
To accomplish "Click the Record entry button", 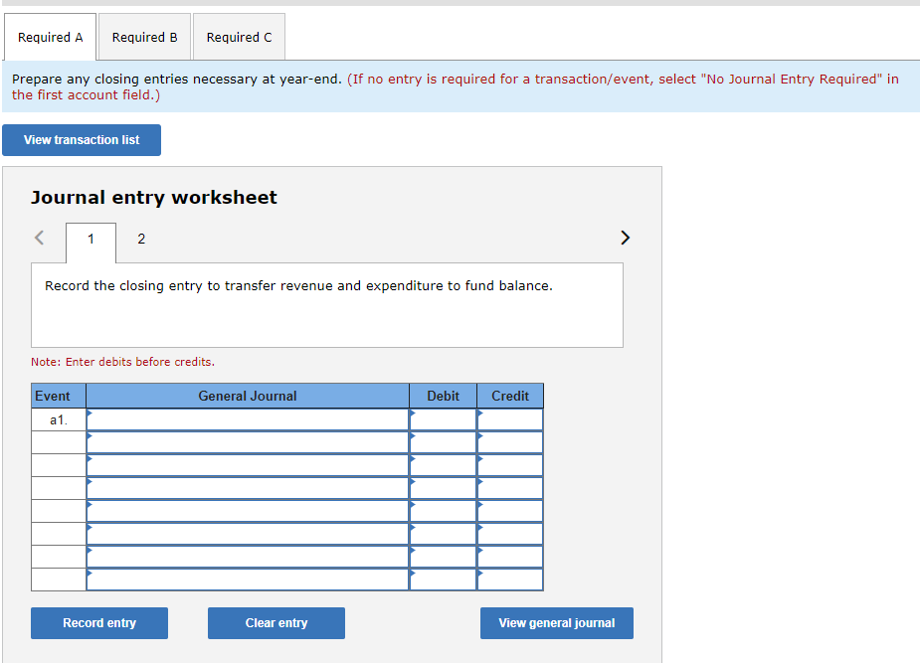I will coord(98,623).
